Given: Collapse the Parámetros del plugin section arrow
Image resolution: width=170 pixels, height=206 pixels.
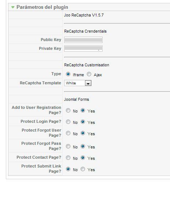Looking at the screenshot, I should pos(13,7).
